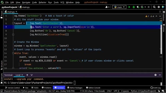Open the Tools menu
The height and width of the screenshot is (93, 166).
tap(56, 2)
